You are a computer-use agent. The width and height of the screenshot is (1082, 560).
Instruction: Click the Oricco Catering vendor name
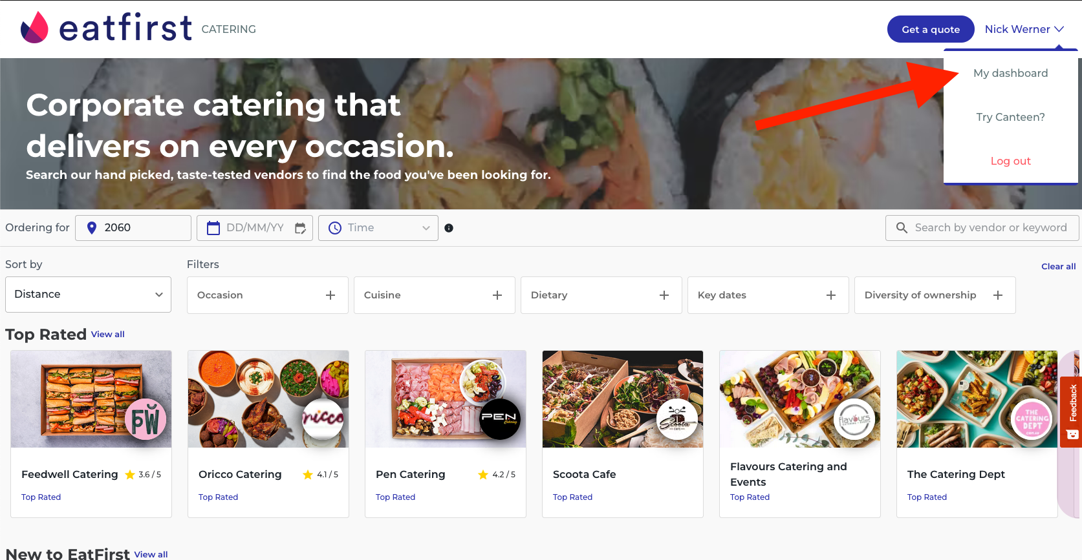(x=240, y=474)
